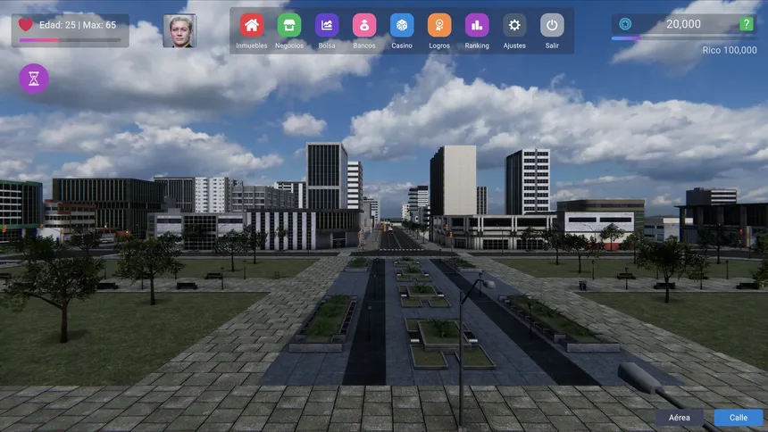The height and width of the screenshot is (432, 768).
Task: Click the Edad: 25 | Max: 65 label
Action: (78, 25)
